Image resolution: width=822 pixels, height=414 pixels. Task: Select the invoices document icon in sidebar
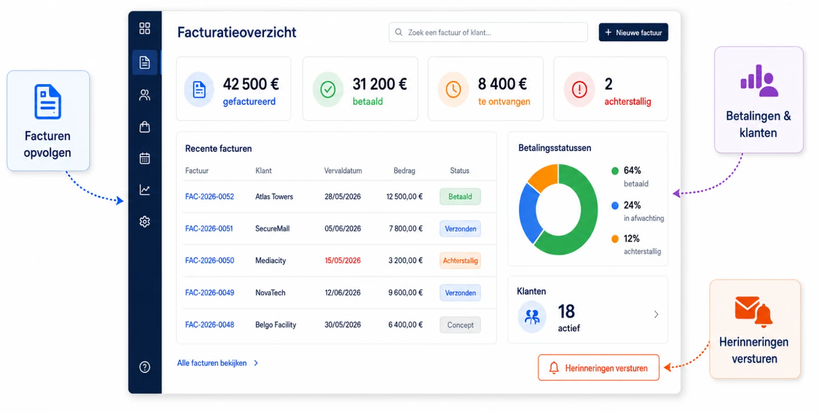click(x=144, y=63)
